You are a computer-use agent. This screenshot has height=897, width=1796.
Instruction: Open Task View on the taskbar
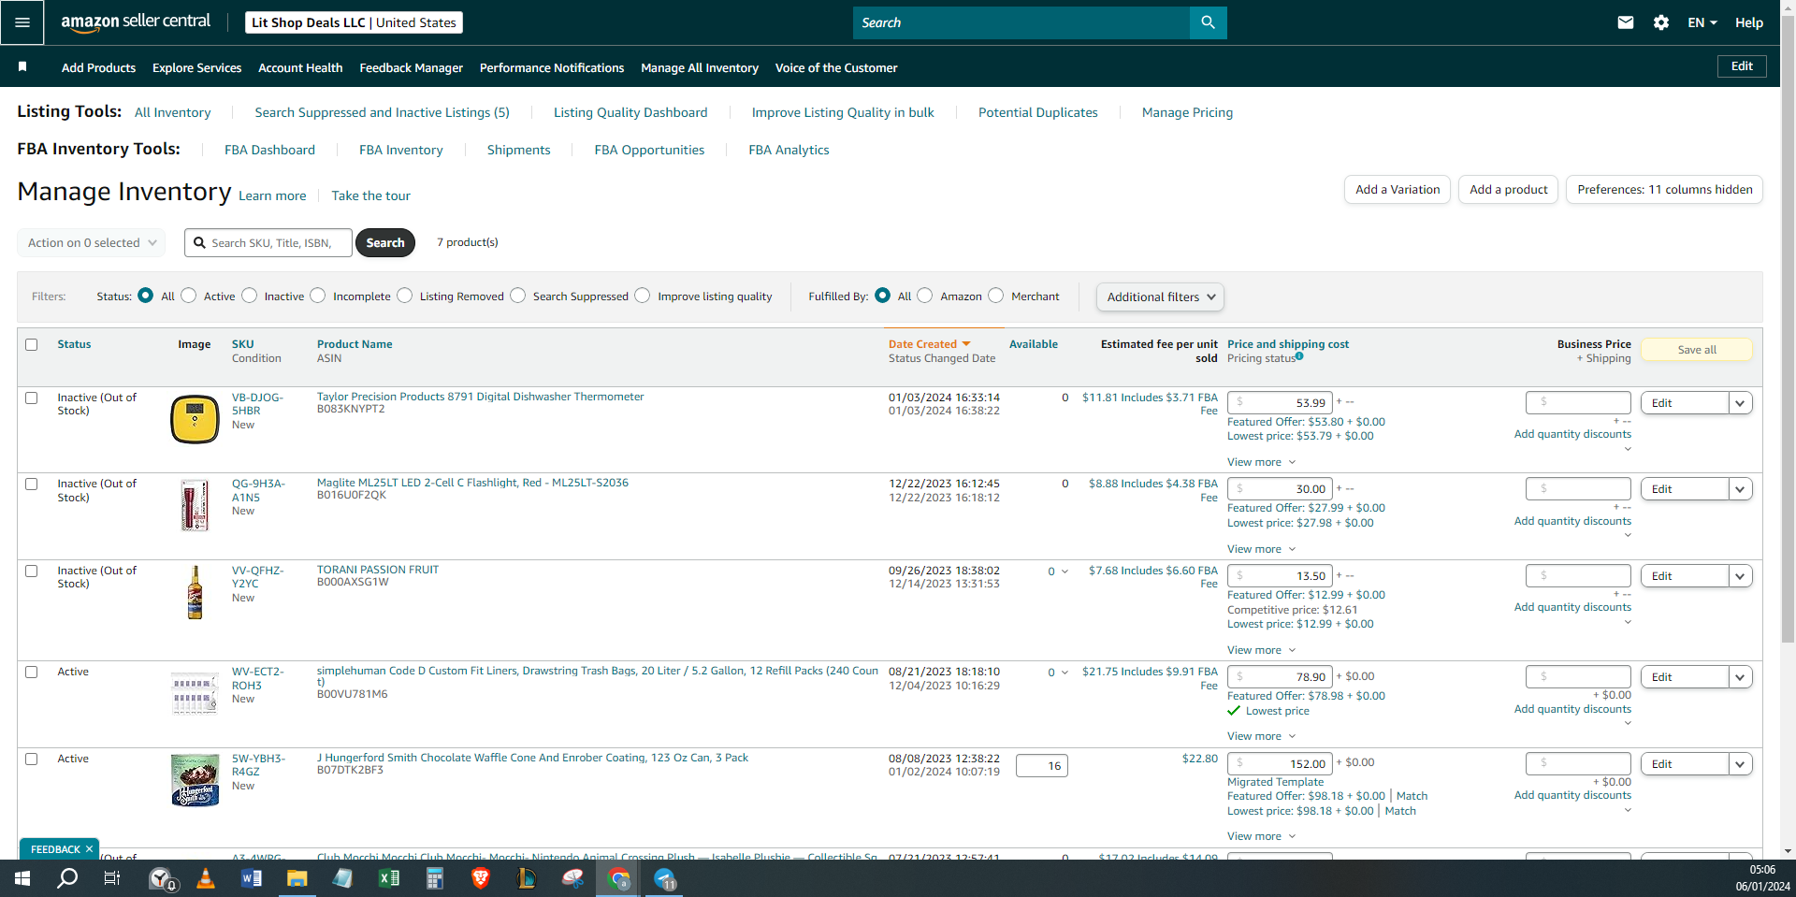[x=112, y=878]
